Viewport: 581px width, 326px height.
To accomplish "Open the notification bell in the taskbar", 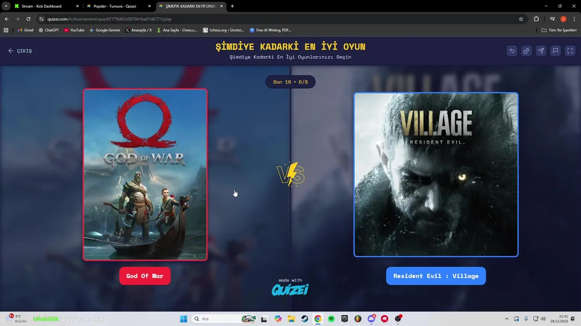I will (573, 319).
